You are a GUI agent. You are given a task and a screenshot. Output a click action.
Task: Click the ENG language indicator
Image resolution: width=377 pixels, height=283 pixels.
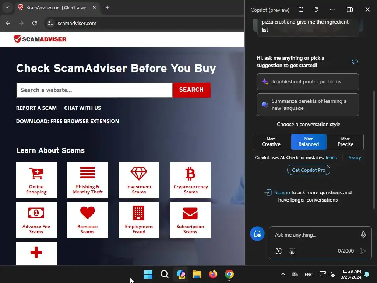coord(309,274)
